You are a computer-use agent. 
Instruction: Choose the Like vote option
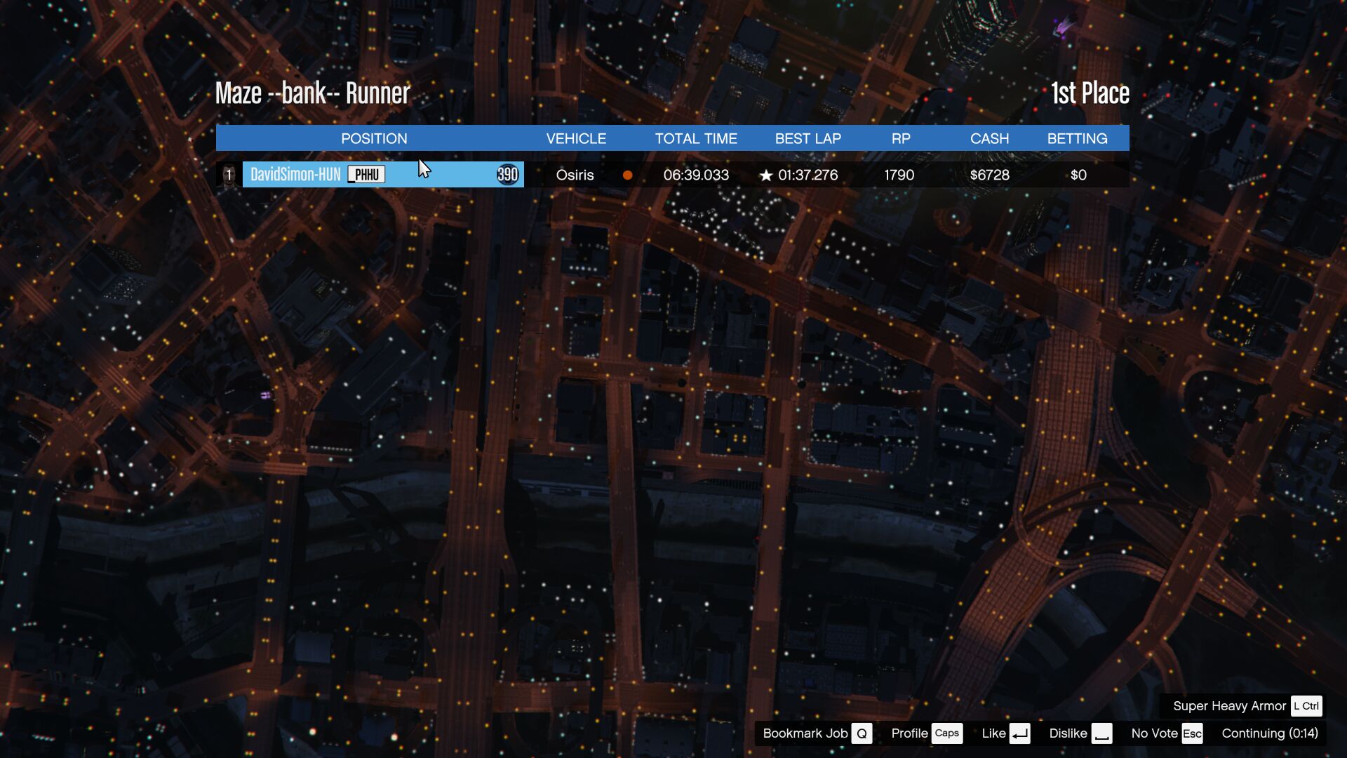click(x=993, y=733)
